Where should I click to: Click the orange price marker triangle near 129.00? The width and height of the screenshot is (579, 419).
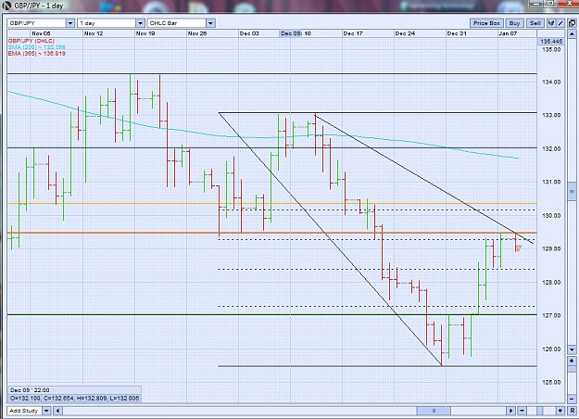[x=519, y=248]
